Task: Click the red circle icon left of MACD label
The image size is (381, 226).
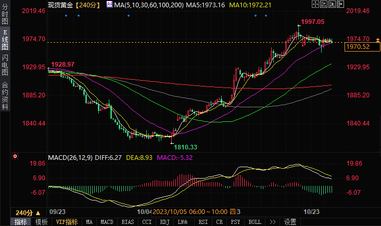Action: pyautogui.click(x=15, y=156)
